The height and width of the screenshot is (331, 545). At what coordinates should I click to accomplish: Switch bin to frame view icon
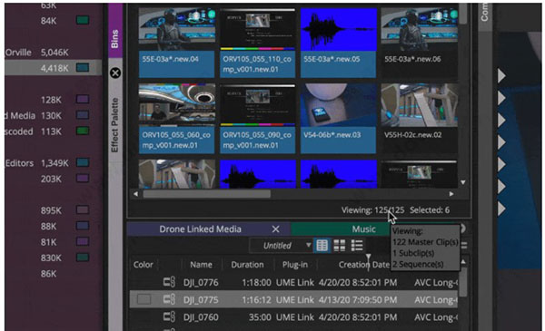(x=339, y=246)
